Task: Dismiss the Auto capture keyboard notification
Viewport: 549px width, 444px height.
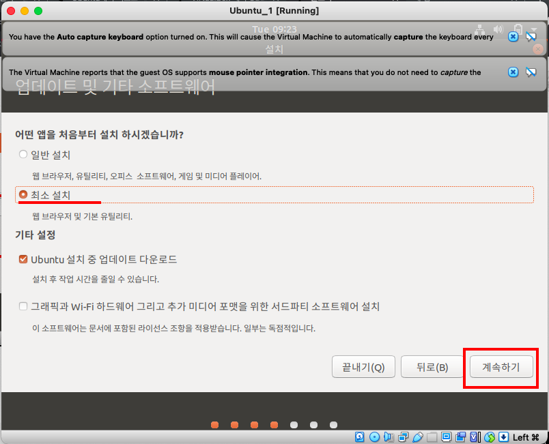Action: pyautogui.click(x=513, y=36)
